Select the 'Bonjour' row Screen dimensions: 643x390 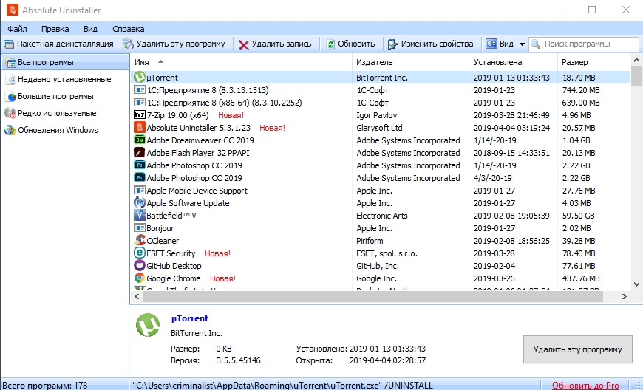[381, 228]
